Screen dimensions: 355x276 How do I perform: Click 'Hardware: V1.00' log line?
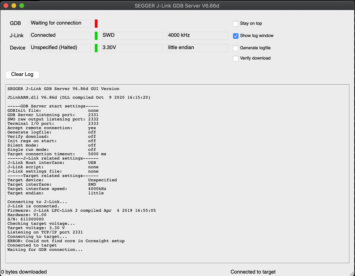coord(27,215)
